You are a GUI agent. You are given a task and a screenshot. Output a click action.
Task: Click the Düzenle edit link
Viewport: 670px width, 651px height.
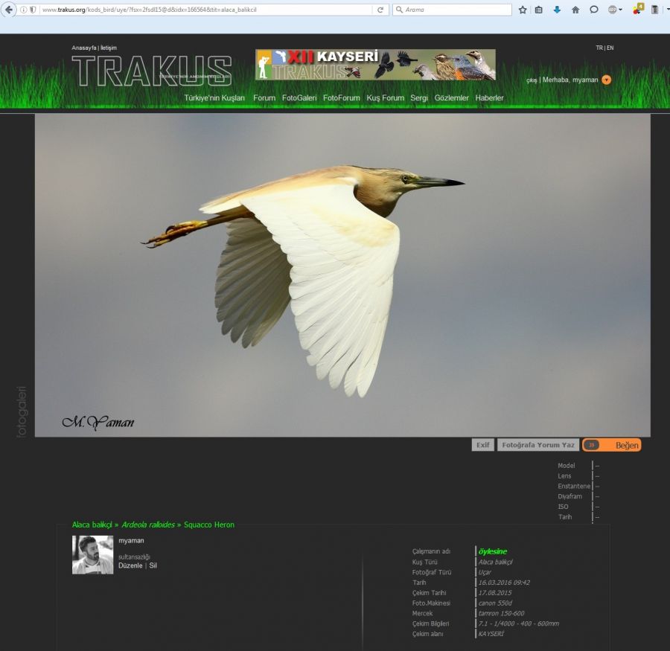click(x=130, y=565)
